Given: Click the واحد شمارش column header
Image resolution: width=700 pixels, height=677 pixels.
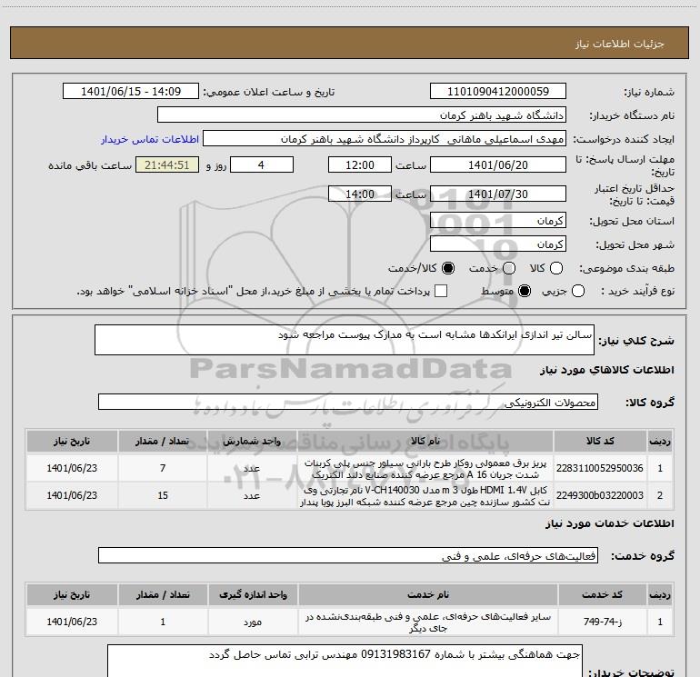Looking at the screenshot, I should 252,442.
